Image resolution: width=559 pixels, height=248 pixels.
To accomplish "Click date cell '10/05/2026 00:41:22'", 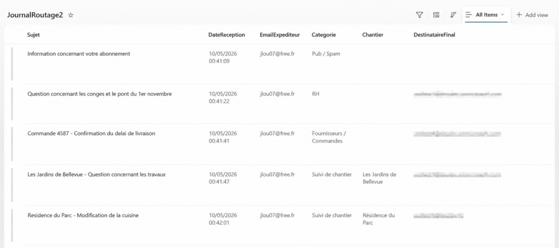I will (x=223, y=98).
